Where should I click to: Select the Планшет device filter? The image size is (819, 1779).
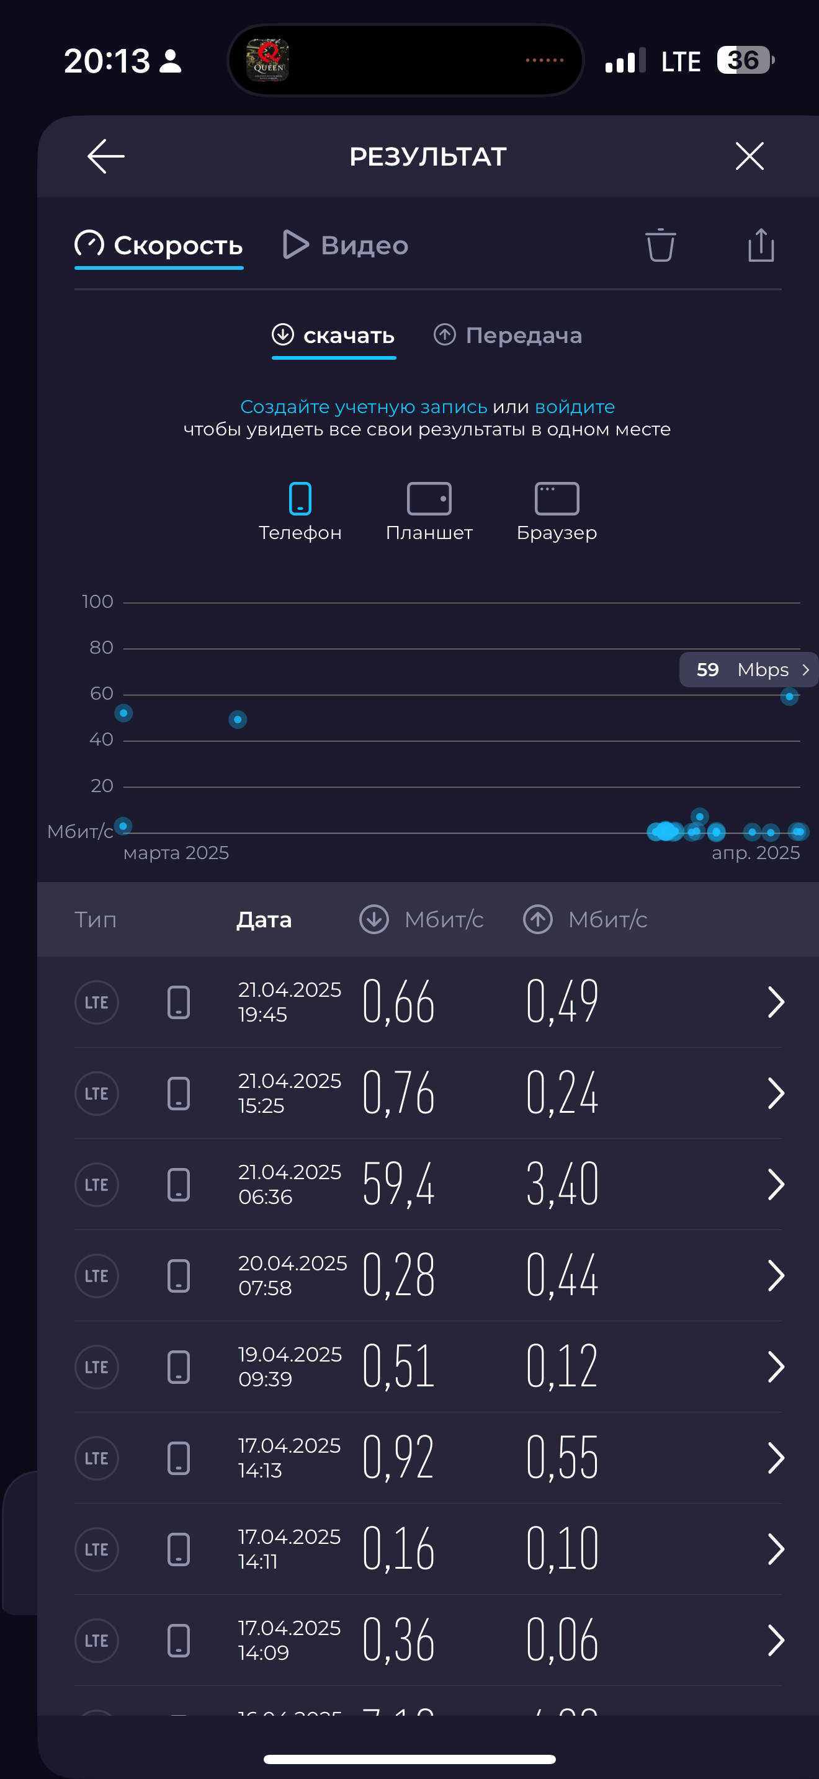[429, 511]
